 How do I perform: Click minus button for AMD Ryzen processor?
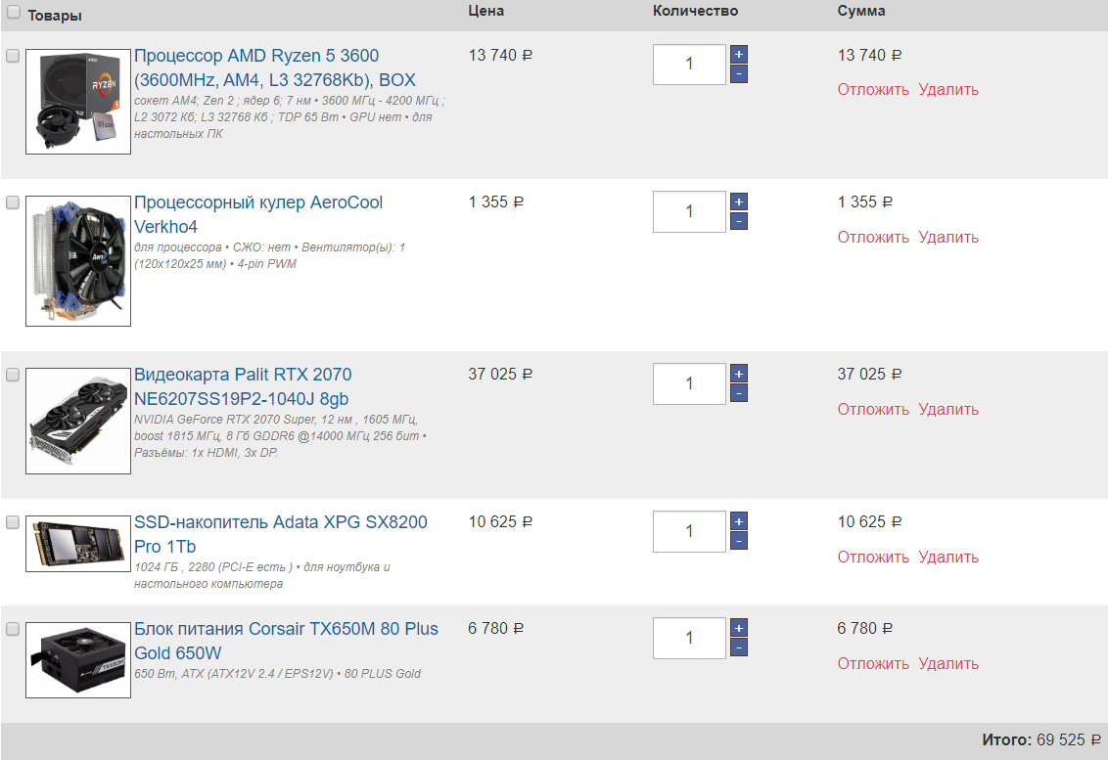[x=738, y=73]
